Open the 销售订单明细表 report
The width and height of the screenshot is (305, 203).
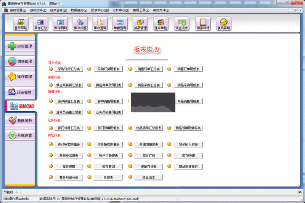(188, 69)
